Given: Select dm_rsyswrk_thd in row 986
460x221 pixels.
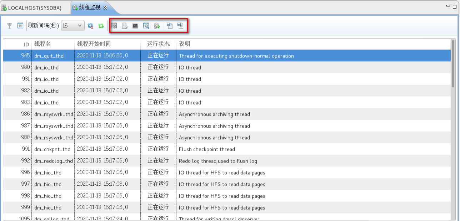Looking at the screenshot, I should [54, 114].
